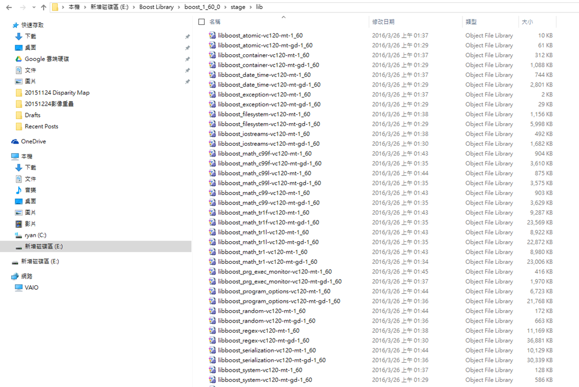Navigate to Boost Library breadcrumb
The height and width of the screenshot is (387, 579).
[156, 7]
